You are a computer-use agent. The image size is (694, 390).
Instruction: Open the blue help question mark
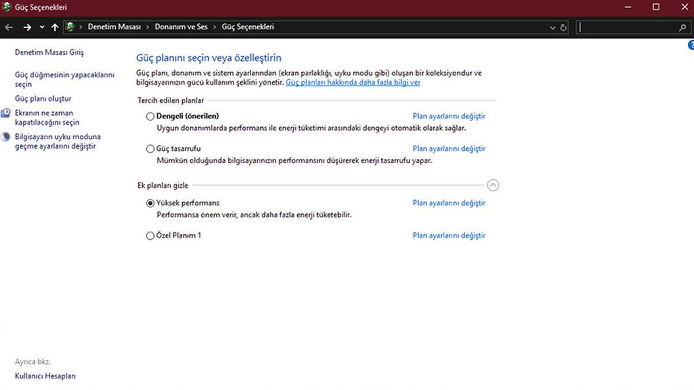click(691, 45)
